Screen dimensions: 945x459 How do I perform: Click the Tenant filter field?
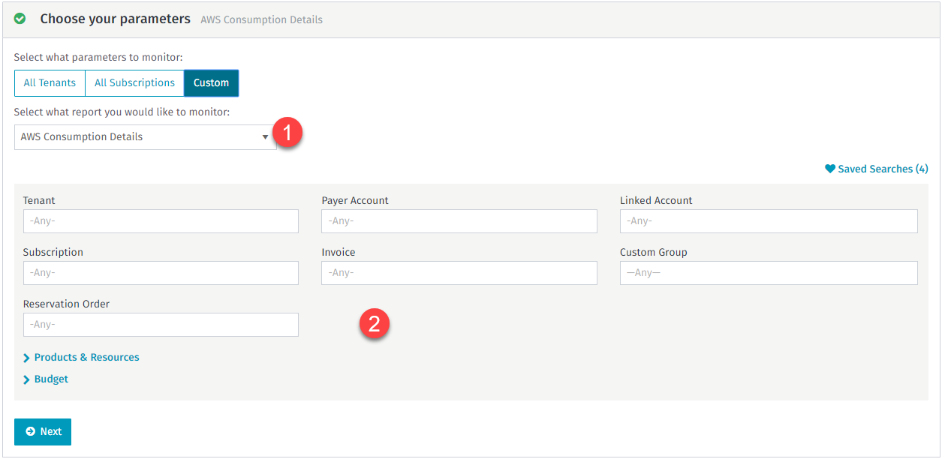point(161,221)
